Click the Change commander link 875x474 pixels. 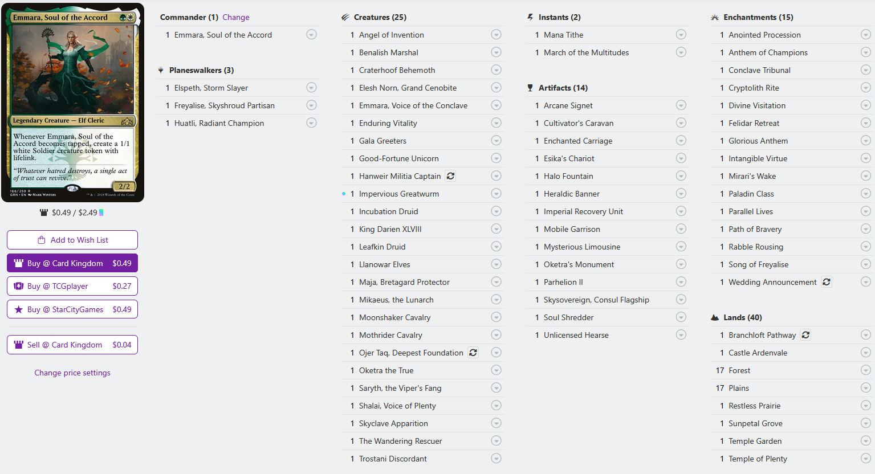point(236,17)
